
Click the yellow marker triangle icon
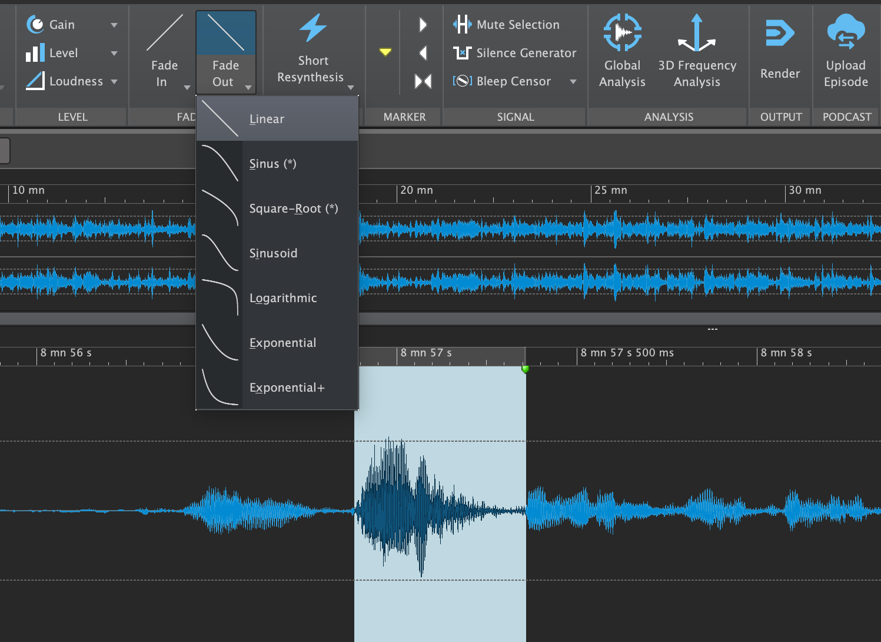tap(385, 52)
